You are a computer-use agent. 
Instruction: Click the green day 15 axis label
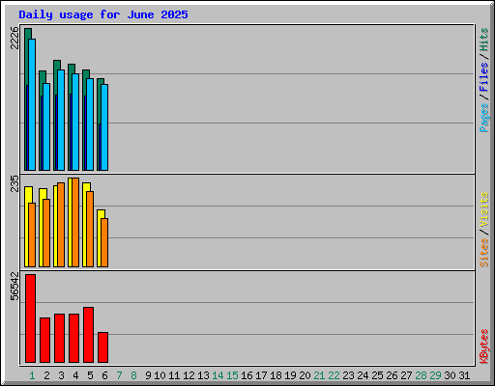[x=232, y=375]
